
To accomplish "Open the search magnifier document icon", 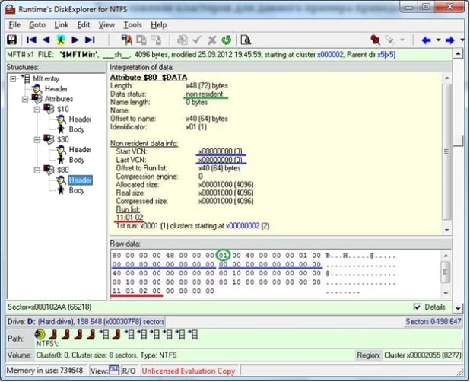I will pos(246,40).
